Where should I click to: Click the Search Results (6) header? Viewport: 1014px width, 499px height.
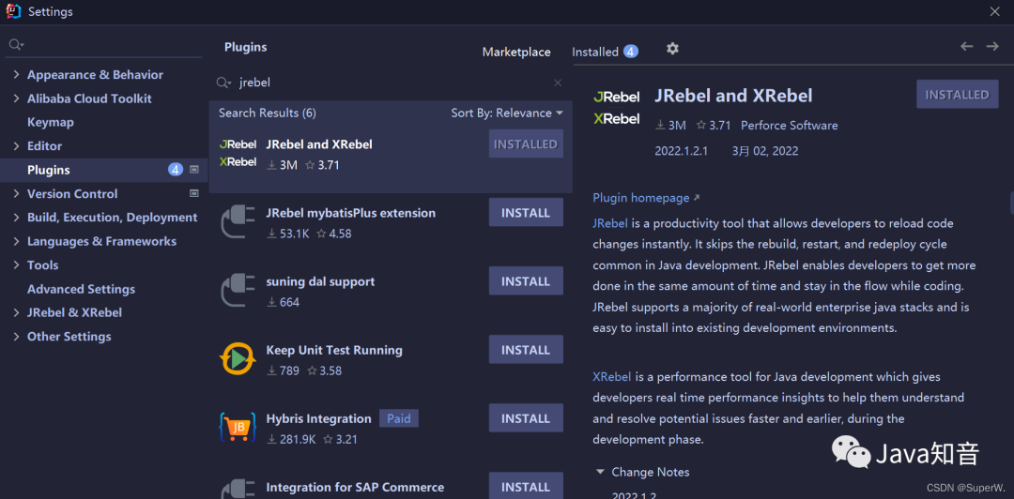point(267,113)
